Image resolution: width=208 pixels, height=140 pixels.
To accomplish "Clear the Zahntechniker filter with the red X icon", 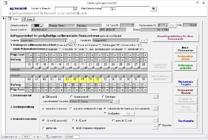I will pyautogui.click(x=154, y=9).
